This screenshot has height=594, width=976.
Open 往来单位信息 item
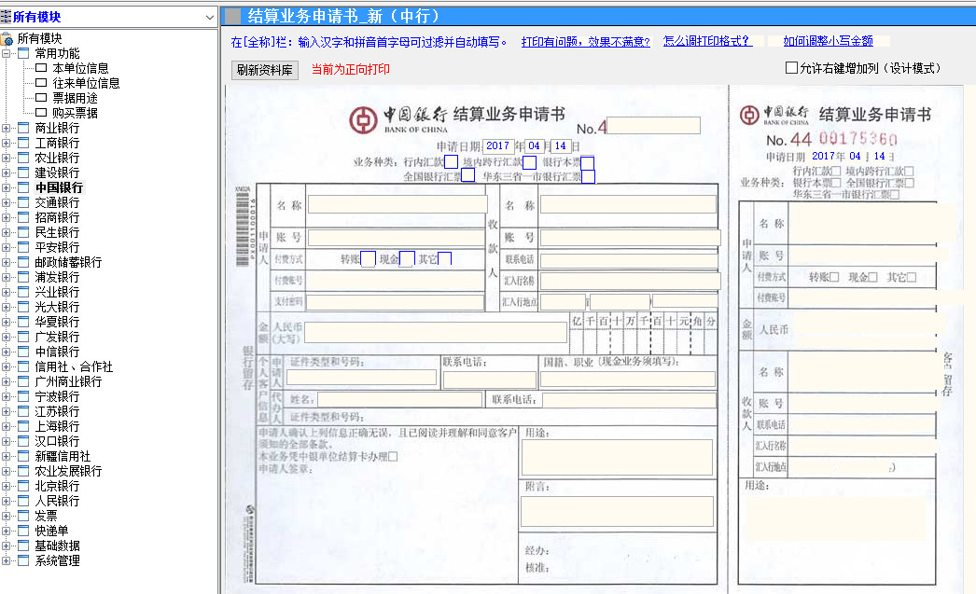(86, 83)
